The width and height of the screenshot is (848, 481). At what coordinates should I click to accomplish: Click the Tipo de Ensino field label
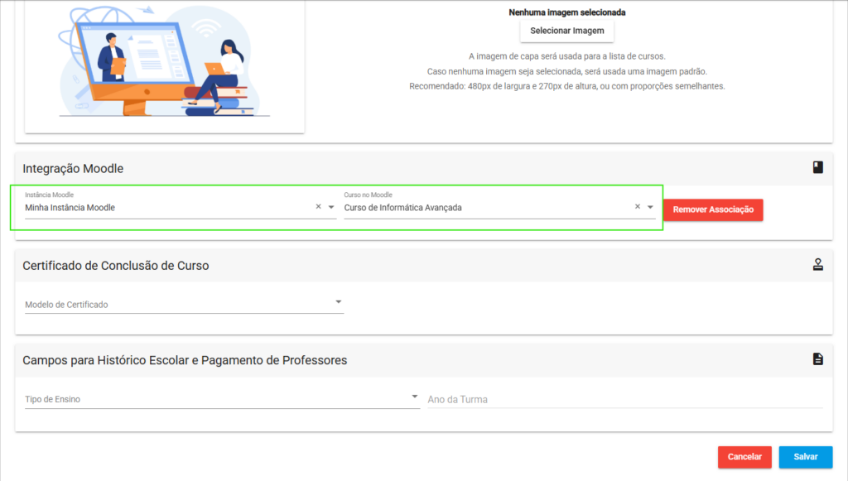52,400
